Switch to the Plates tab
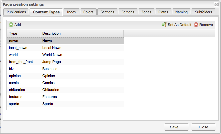The width and height of the screenshot is (221, 134). point(163,12)
